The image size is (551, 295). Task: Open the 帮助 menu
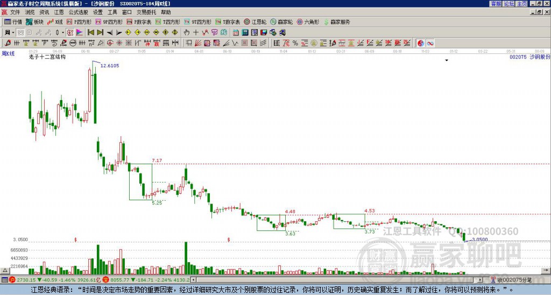point(166,12)
